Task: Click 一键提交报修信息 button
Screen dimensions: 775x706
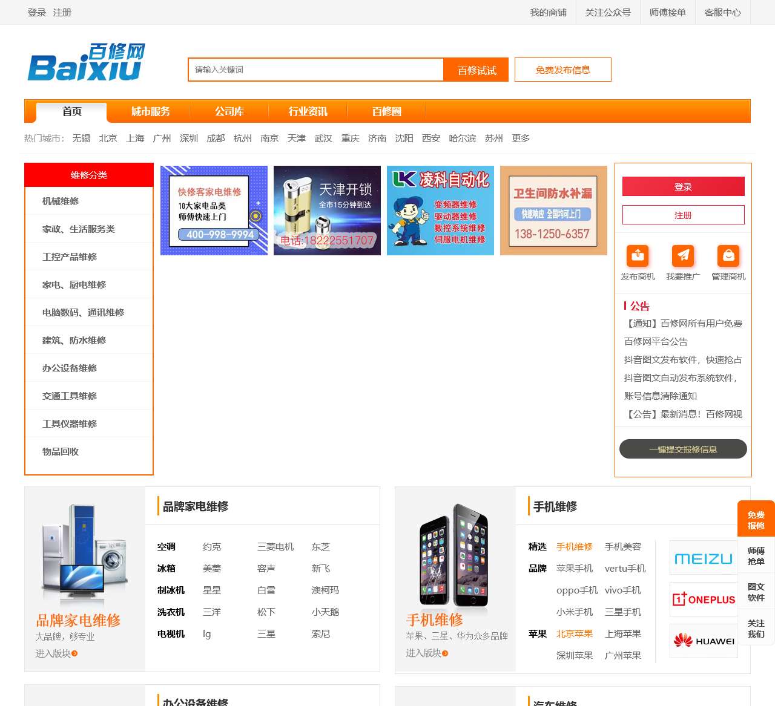Action: tap(682, 449)
